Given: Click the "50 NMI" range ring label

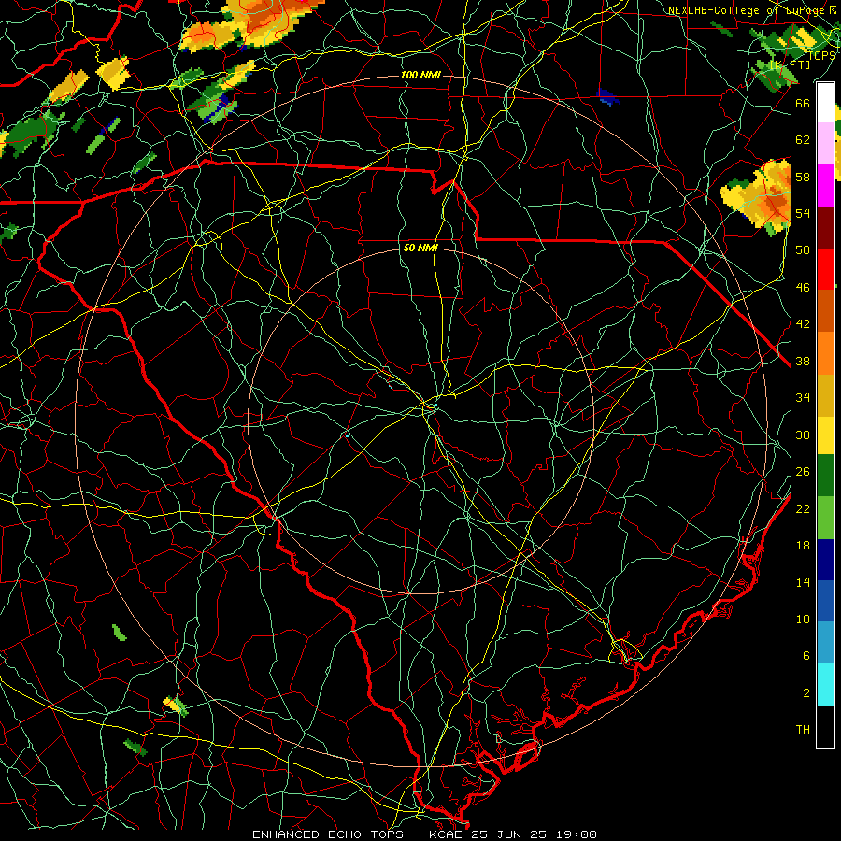Looking at the screenshot, I should click(x=420, y=248).
